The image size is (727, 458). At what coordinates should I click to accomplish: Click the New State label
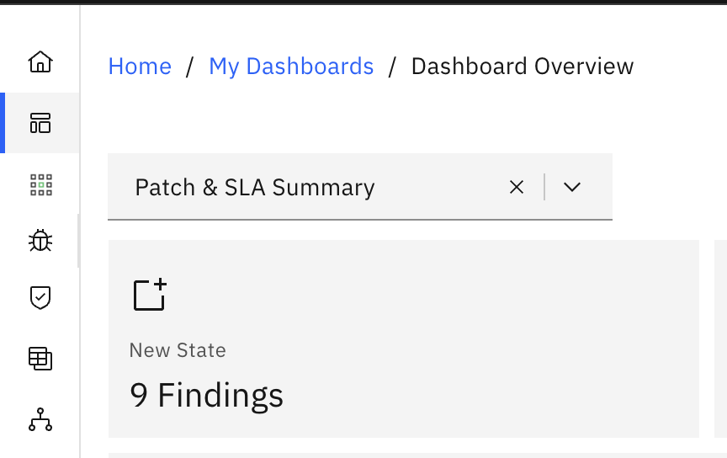point(178,350)
